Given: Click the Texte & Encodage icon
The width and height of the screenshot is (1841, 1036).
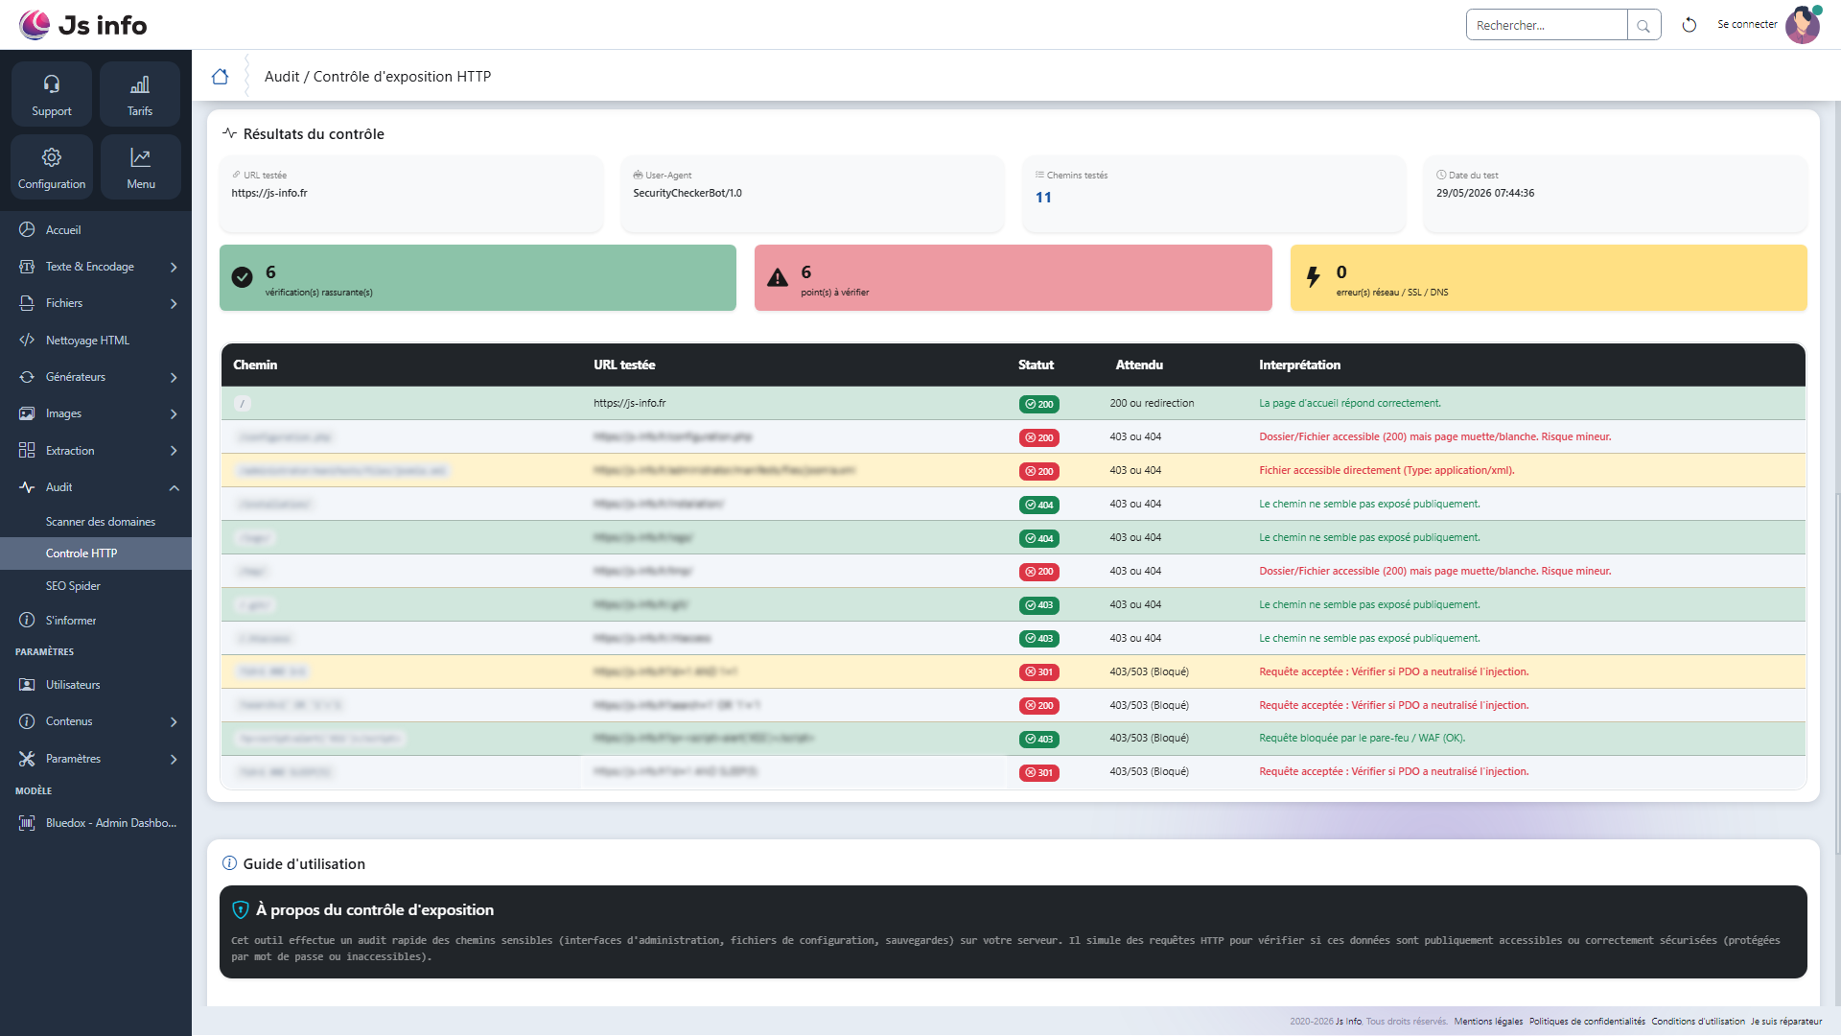Looking at the screenshot, I should coord(27,267).
